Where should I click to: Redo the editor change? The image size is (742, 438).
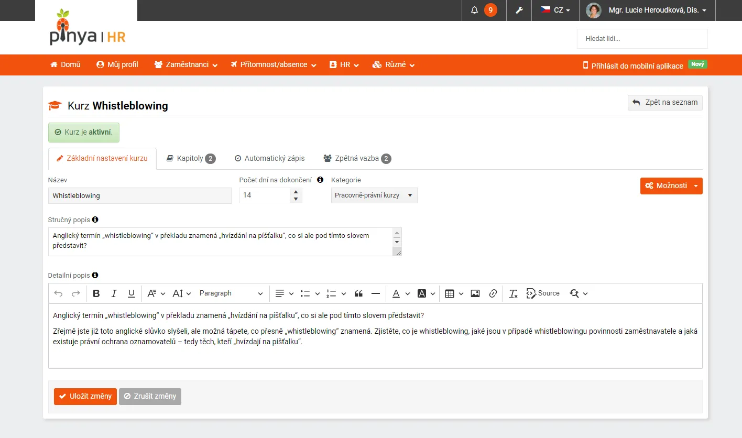pyautogui.click(x=76, y=293)
